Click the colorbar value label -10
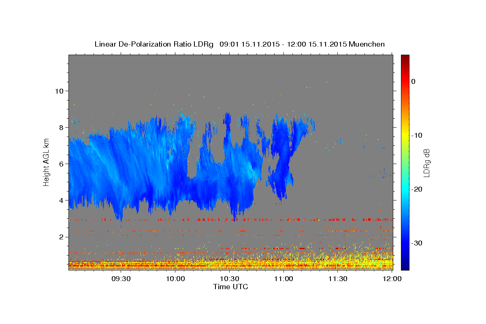The height and width of the screenshot is (324, 486). pyautogui.click(x=417, y=135)
